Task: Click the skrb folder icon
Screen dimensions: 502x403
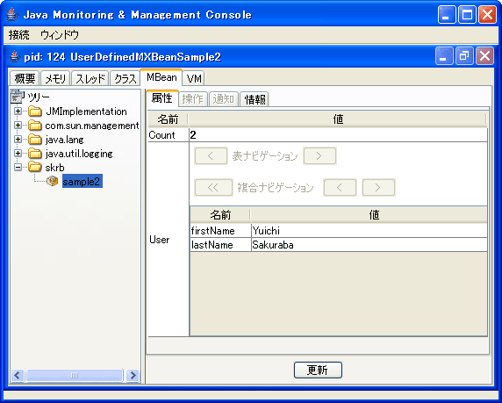Action: [x=34, y=167]
